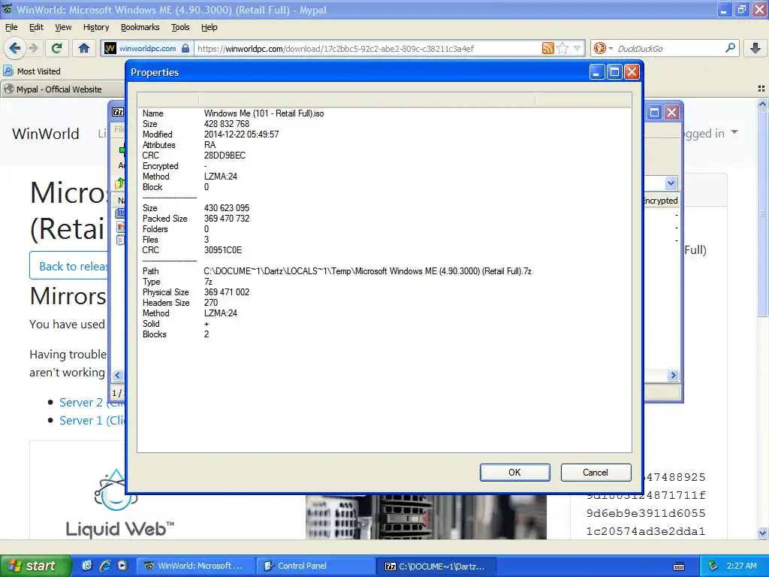The height and width of the screenshot is (577, 769).
Task: Bookmark this page with the star icon
Action: click(x=563, y=48)
